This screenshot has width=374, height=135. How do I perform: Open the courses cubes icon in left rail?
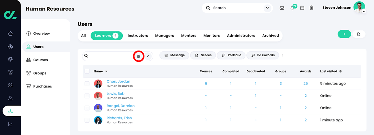10,46
